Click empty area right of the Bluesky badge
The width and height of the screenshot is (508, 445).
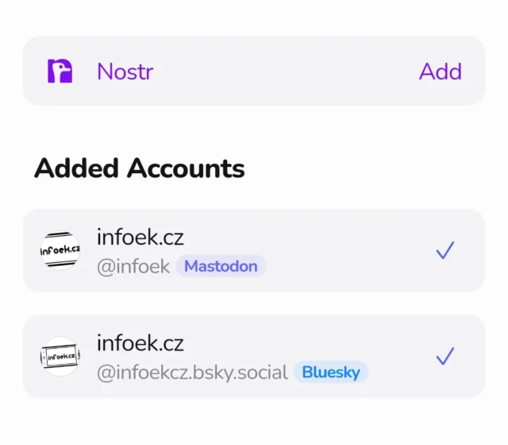coord(401,372)
